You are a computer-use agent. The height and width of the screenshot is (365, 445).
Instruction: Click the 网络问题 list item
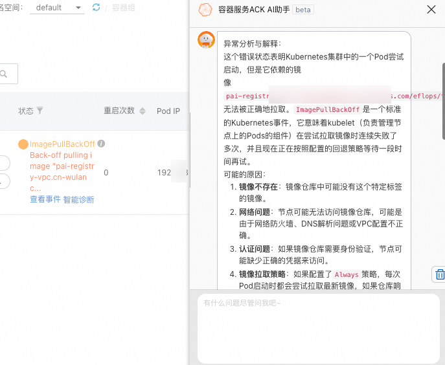point(321,223)
